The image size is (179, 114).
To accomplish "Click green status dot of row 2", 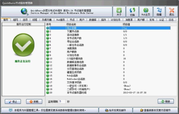I will [x=48, y=31].
